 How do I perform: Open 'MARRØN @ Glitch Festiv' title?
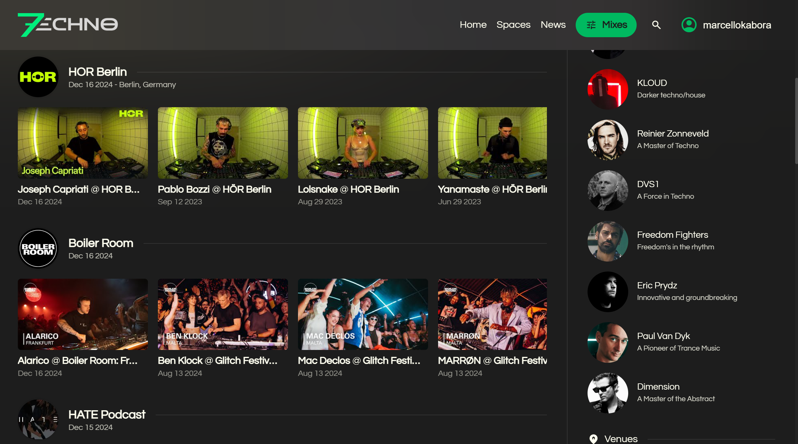(492, 361)
